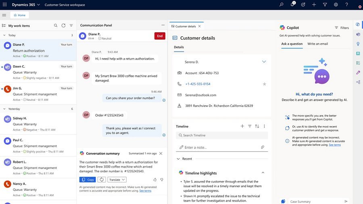Collapse the Yesterday group

pos(4,109)
